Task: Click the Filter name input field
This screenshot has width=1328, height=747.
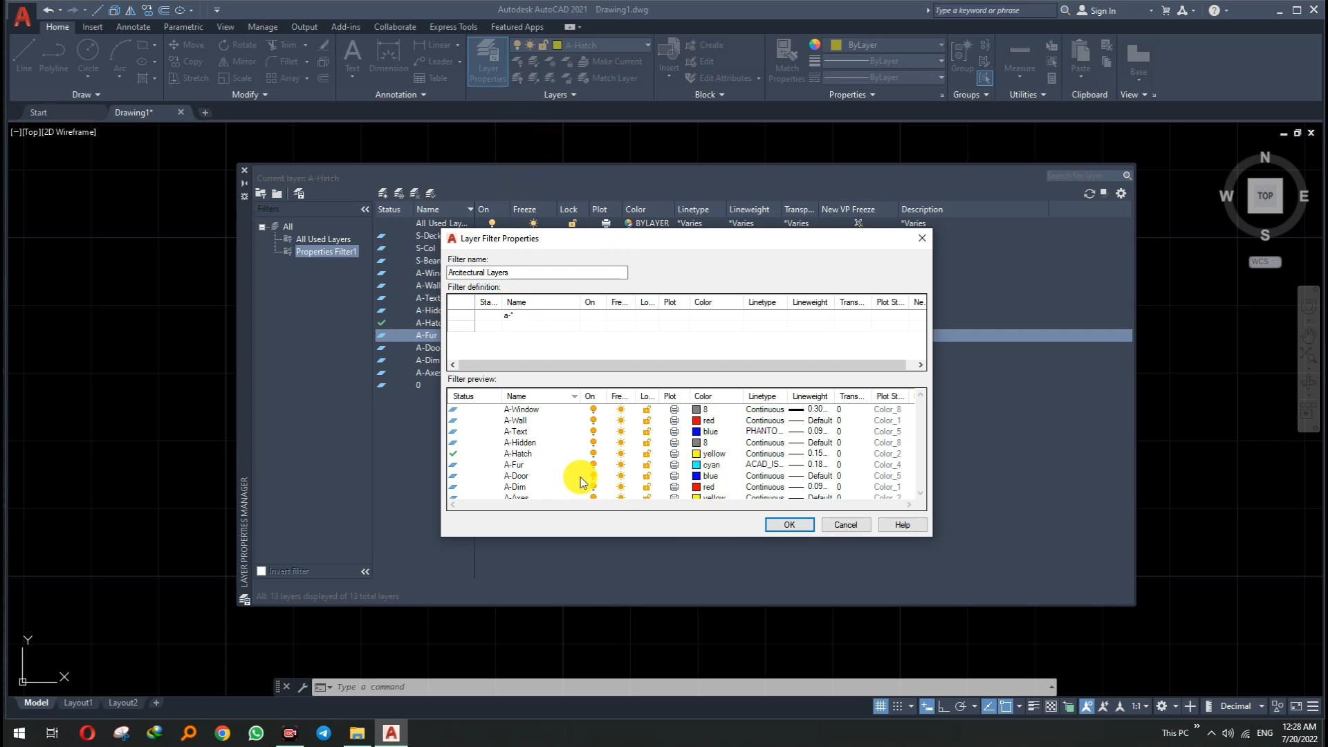Action: click(x=537, y=273)
